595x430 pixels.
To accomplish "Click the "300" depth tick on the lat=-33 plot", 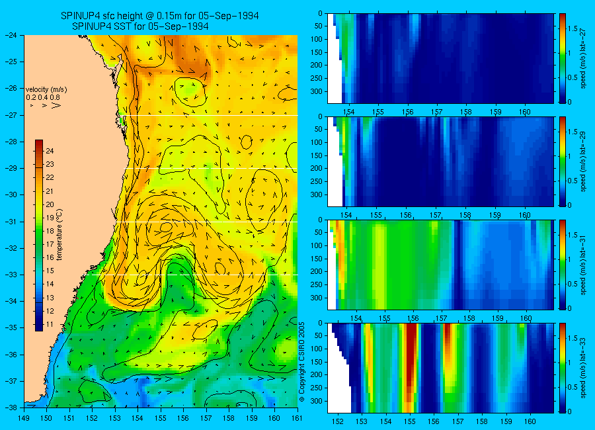I will [x=317, y=401].
